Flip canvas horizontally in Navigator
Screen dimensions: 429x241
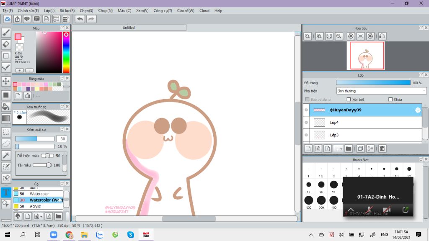(382, 36)
